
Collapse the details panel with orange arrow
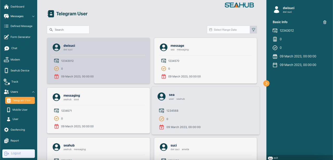[266, 83]
